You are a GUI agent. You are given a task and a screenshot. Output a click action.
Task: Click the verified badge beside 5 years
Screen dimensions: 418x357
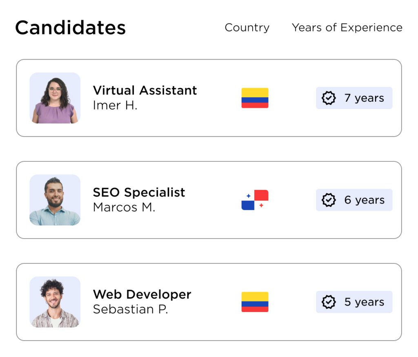pyautogui.click(x=329, y=302)
